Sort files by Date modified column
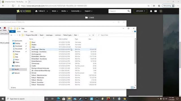The width and height of the screenshot is (181, 101). (63, 39)
